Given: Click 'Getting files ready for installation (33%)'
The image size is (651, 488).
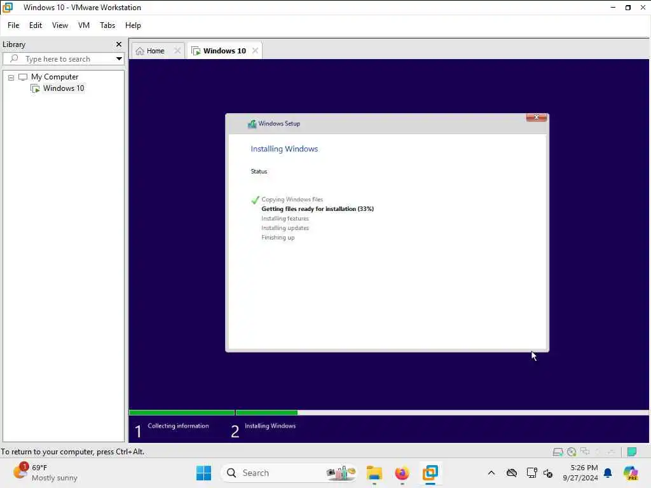Looking at the screenshot, I should [x=318, y=208].
